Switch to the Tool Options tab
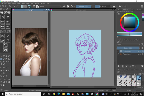This screenshot has height=96, width=144. click(x=137, y=40)
